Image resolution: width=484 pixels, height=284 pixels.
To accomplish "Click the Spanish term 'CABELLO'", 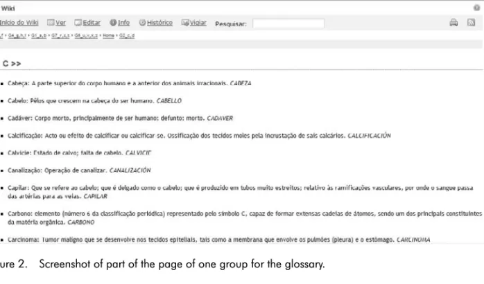I will (x=168, y=101).
